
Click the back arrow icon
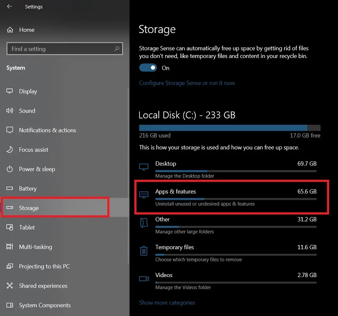9,6
